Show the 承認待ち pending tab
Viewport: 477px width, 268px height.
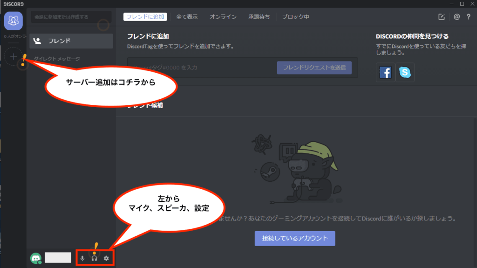[x=259, y=17]
